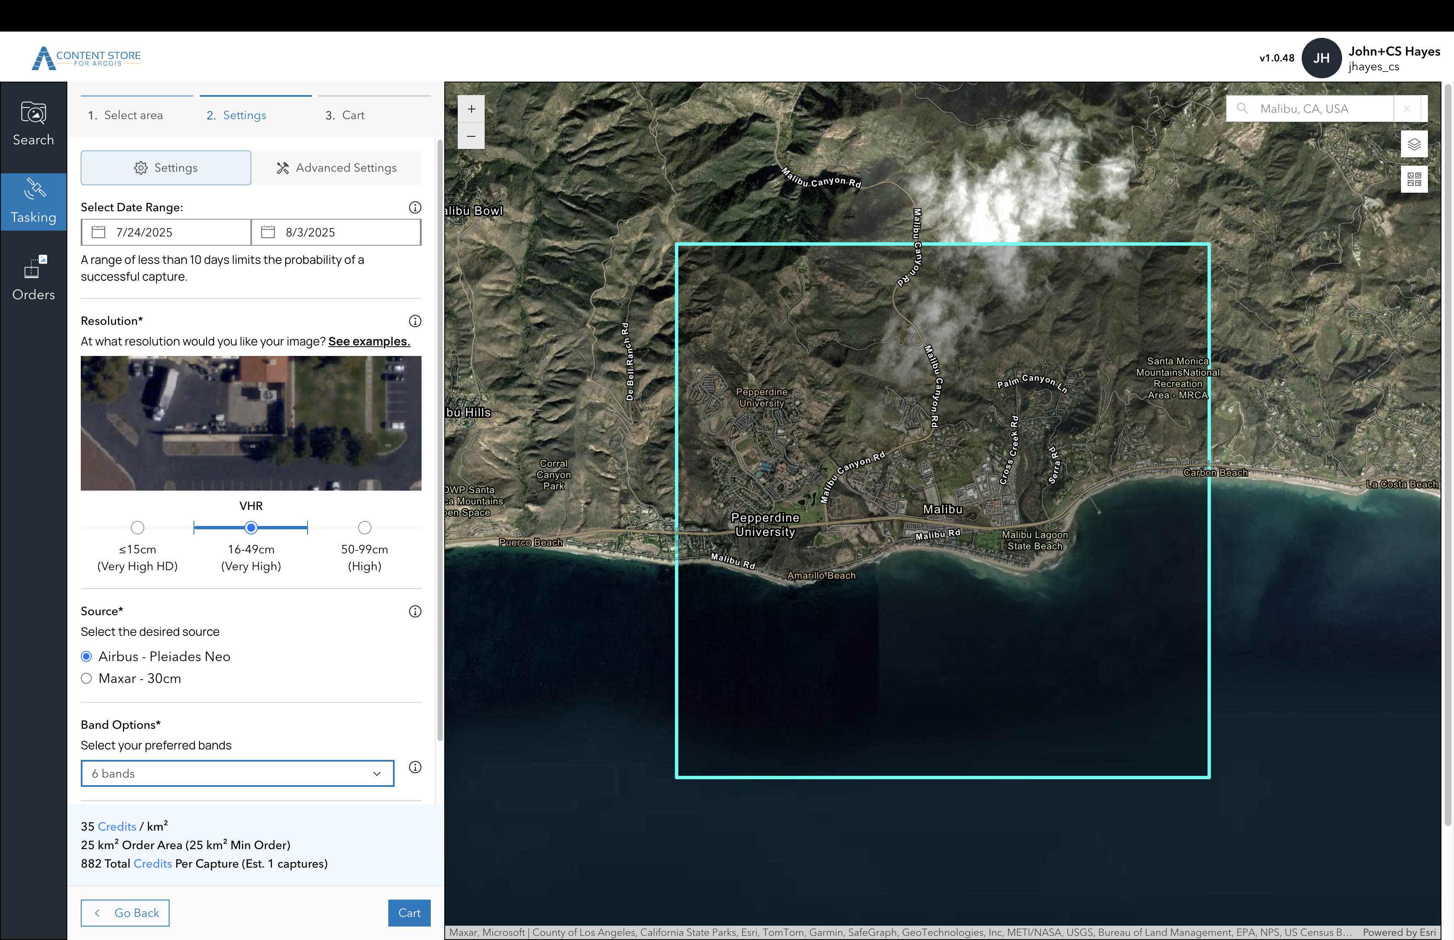Set resolution slider to 16-49cm Very High
Screen dimensions: 1454x940
tap(251, 527)
